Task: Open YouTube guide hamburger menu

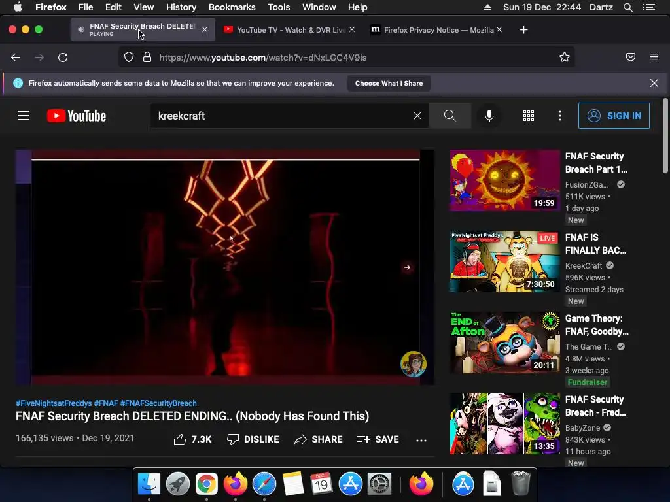Action: [x=24, y=116]
